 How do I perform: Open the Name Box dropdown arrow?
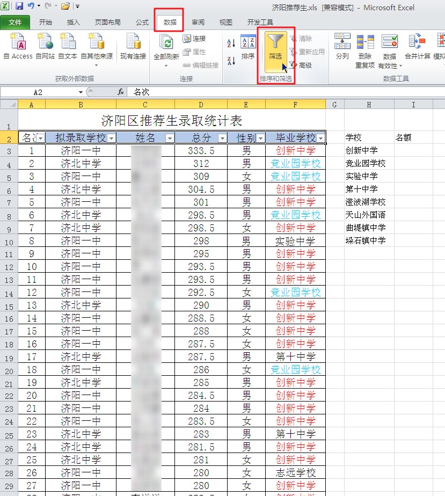click(81, 92)
